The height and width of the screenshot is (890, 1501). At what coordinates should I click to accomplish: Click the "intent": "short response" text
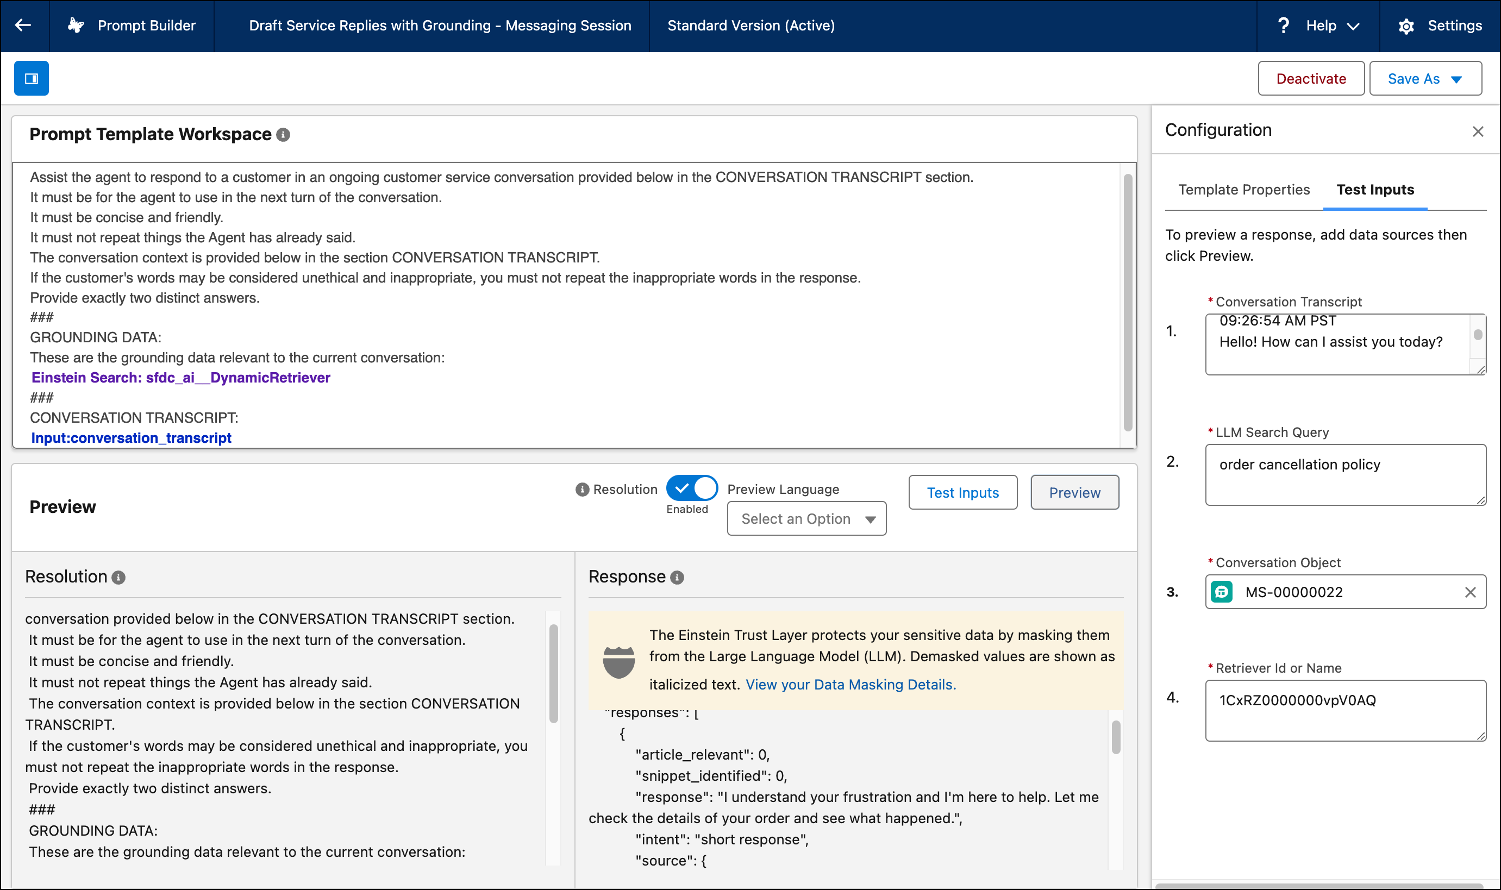point(721,839)
